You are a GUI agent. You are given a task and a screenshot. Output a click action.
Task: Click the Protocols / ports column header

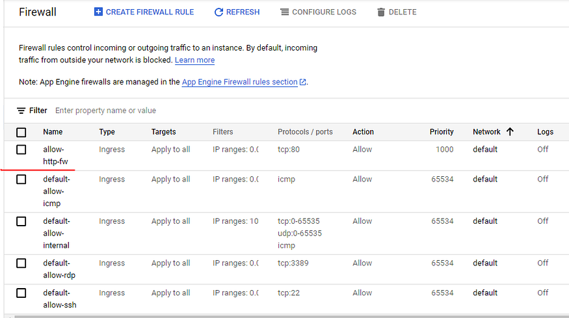point(305,132)
